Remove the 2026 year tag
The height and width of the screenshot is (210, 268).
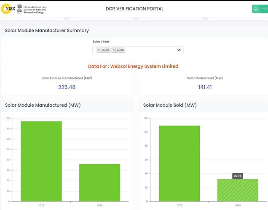(x=114, y=50)
